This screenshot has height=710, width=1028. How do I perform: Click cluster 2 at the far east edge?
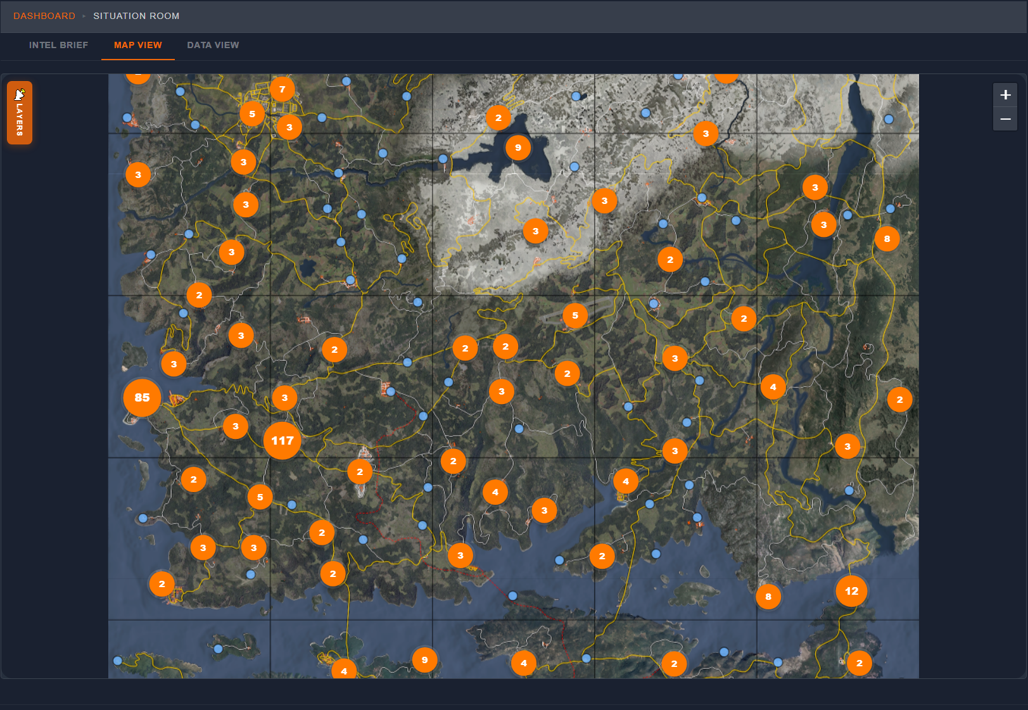899,400
